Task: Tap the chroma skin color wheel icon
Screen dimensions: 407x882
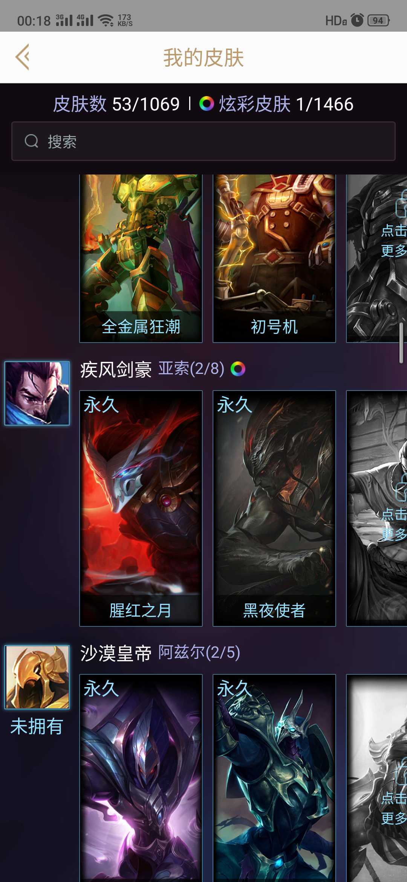Action: (207, 104)
